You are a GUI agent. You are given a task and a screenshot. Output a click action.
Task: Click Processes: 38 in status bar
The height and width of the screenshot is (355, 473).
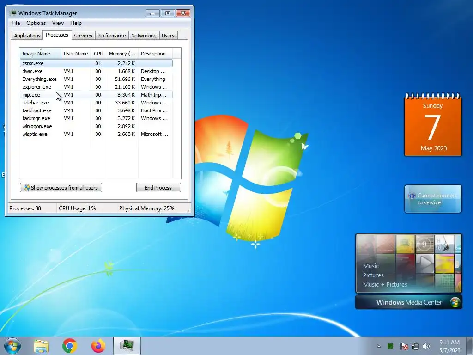(25, 208)
